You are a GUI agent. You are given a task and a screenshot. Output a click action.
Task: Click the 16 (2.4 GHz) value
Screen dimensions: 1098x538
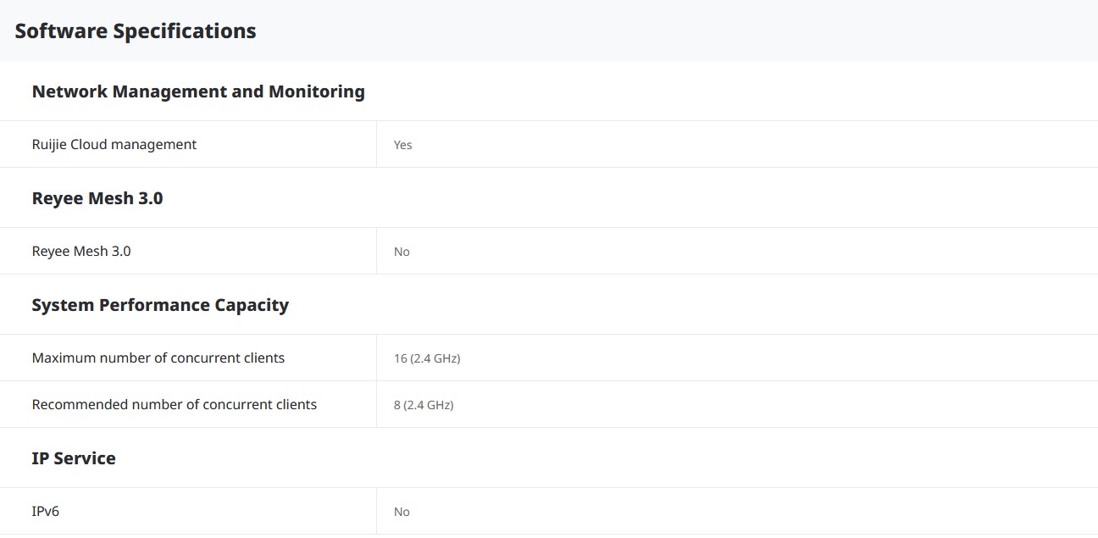427,358
